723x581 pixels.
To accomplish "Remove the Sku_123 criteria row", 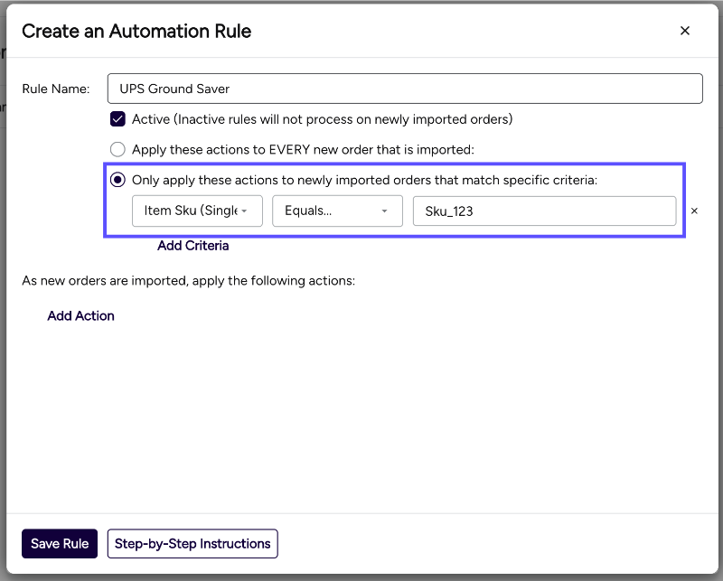I will [x=694, y=211].
